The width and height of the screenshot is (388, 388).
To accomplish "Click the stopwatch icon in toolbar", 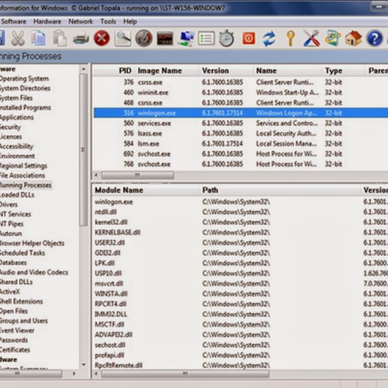I will pos(226,38).
